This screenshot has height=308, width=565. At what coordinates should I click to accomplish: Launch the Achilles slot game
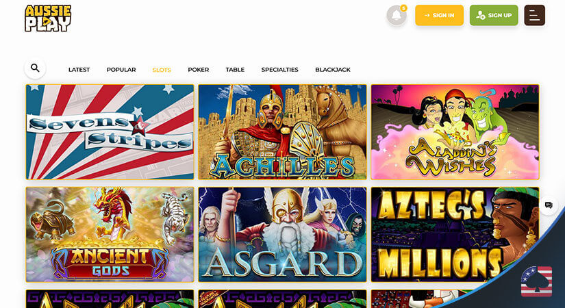[x=282, y=132]
